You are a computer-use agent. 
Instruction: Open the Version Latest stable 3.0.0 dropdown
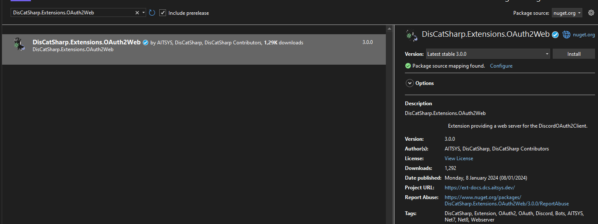488,54
